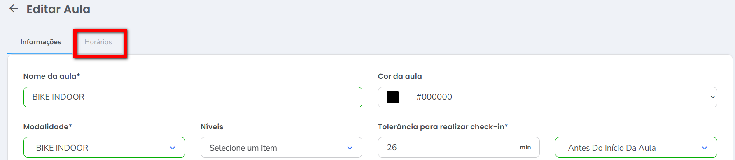
Task: Open the Níveis 'Selecione um item' dropdown
Action: coord(281,148)
